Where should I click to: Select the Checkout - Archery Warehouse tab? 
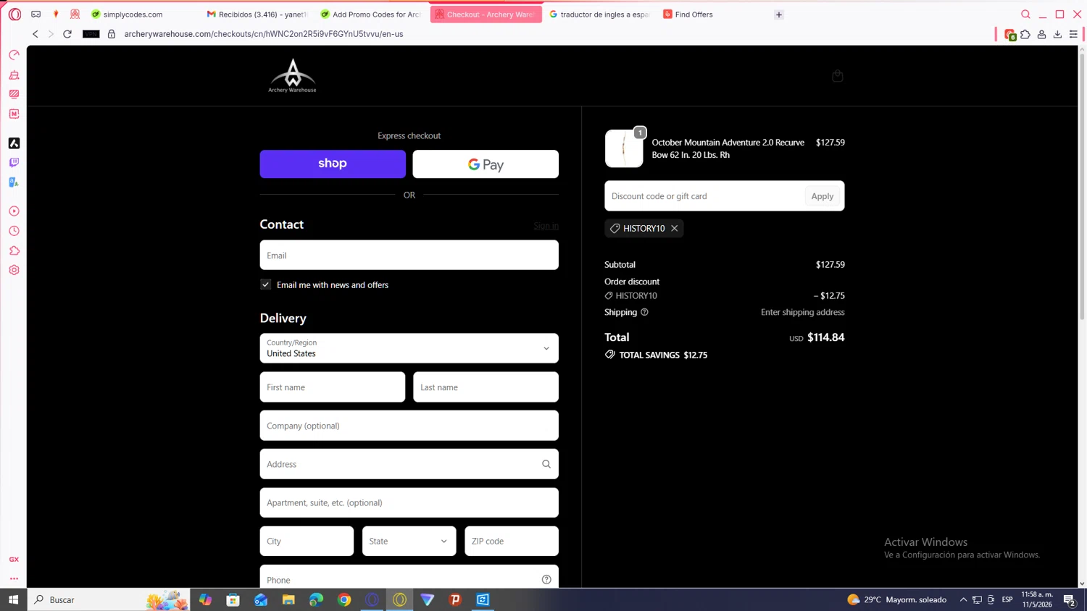pyautogui.click(x=486, y=14)
